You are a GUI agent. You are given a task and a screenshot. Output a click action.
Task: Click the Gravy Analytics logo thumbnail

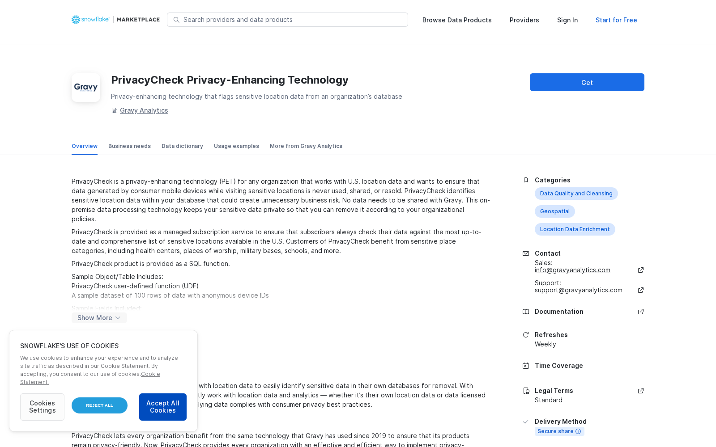pyautogui.click(x=86, y=88)
